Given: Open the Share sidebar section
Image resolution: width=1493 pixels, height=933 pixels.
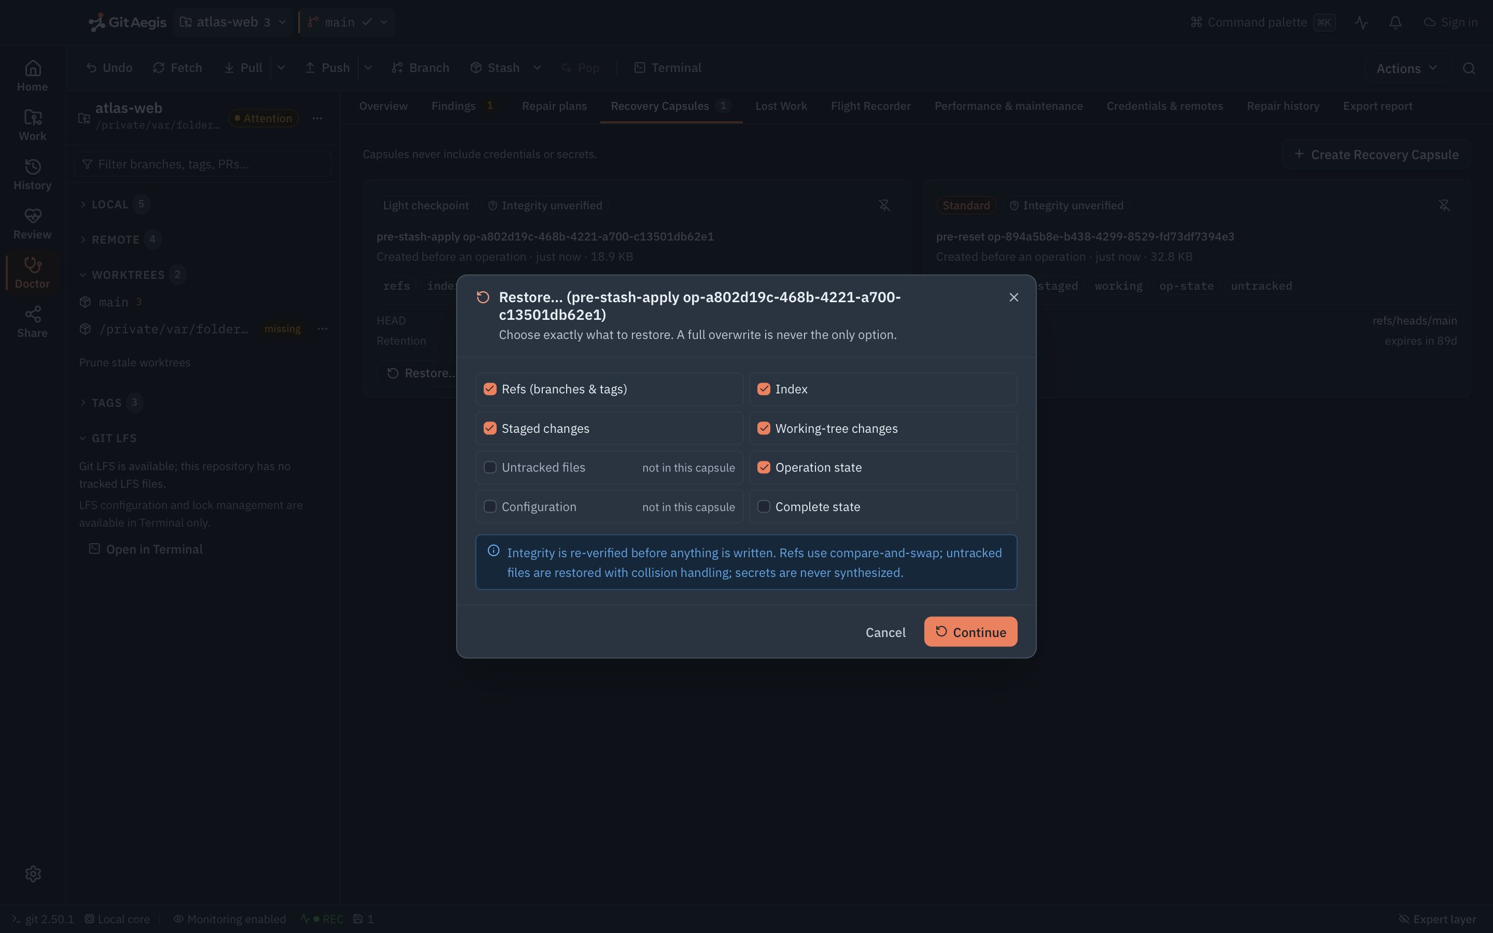Looking at the screenshot, I should click(x=33, y=322).
